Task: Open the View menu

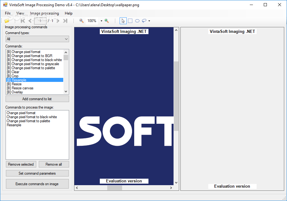Action: coord(20,13)
